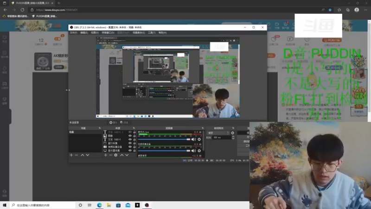Click the browser address bar URL
The height and width of the screenshot is (209, 371).
(x=57, y=10)
